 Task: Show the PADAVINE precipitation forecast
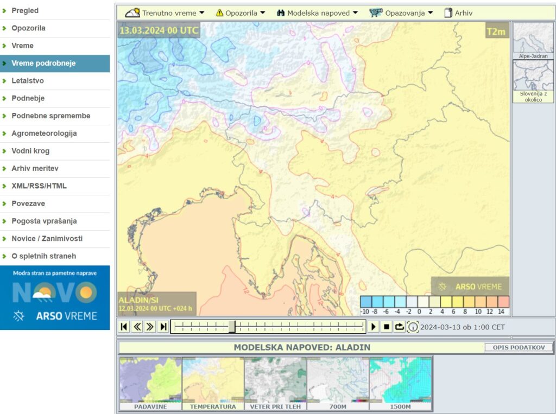[x=150, y=384]
